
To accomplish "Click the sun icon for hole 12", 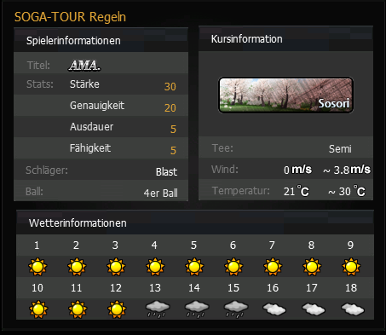I will (x=117, y=309).
